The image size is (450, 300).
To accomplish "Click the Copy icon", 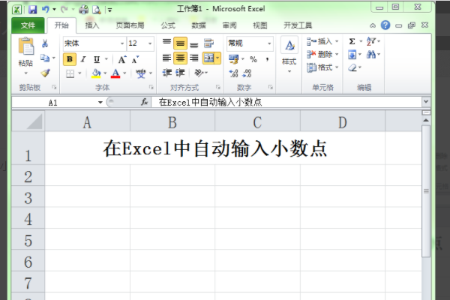I will (45, 58).
